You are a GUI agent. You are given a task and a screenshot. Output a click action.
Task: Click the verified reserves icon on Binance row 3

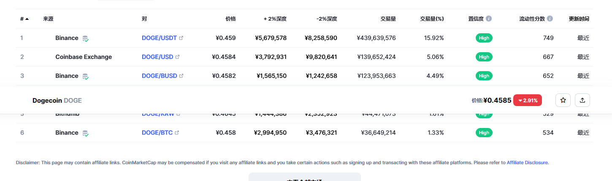click(86, 76)
